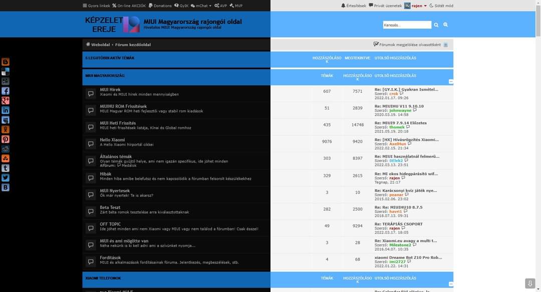View latest post icon next to johnwayne
Viewport: 541px width, 292px height.
pos(415,111)
